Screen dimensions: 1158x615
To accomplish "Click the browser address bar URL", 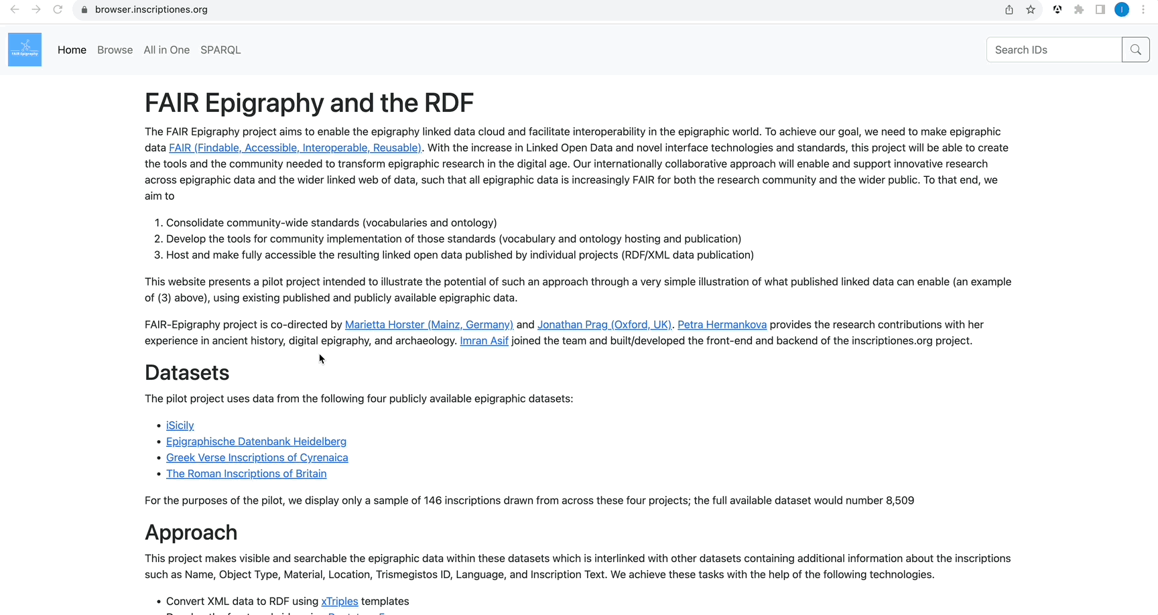I will pos(151,9).
